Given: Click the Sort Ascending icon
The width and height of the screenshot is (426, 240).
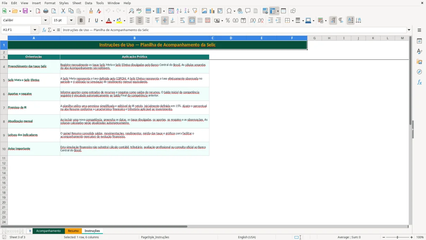Looking at the screenshot, I should (x=179, y=11).
